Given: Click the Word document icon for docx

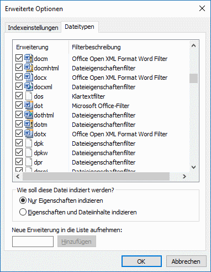Looking at the screenshot, I should (x=29, y=77).
